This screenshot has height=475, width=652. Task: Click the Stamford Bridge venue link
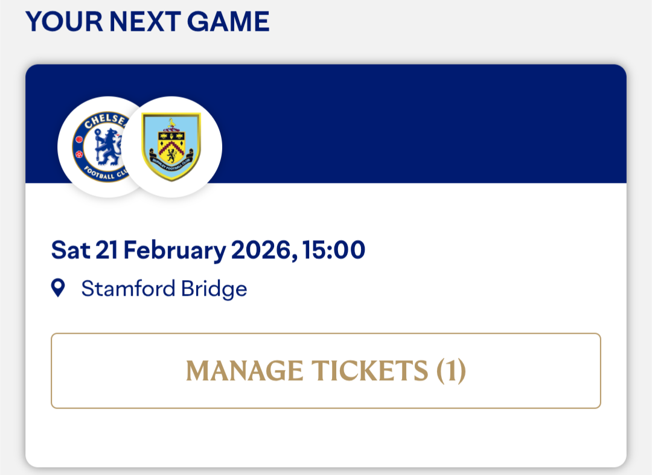tap(164, 289)
